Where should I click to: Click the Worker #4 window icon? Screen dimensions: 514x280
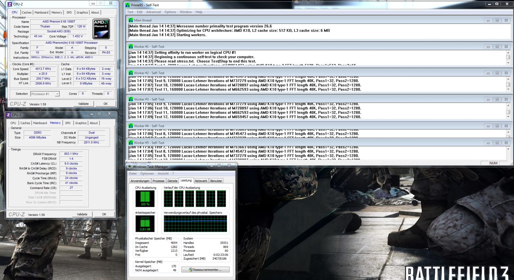[x=131, y=126]
